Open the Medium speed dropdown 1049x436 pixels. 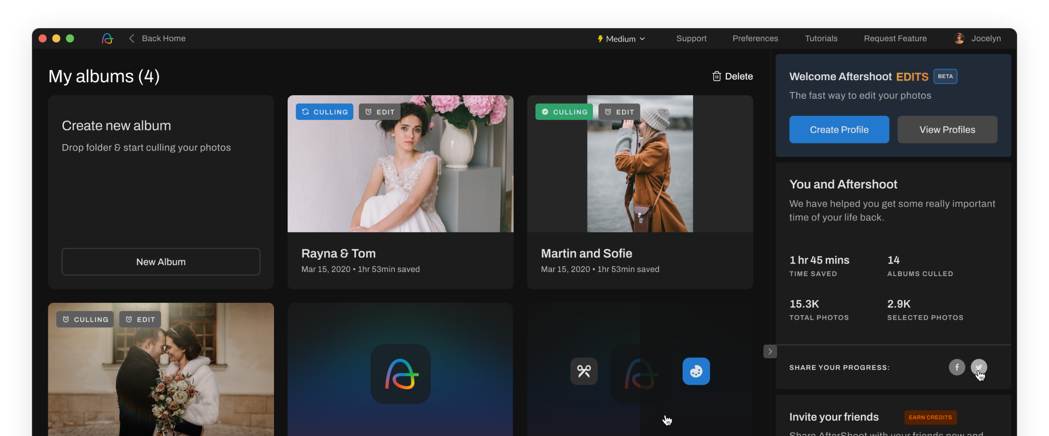tap(622, 39)
